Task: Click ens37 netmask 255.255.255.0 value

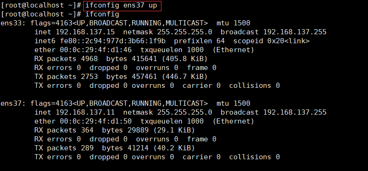Action: click(x=184, y=112)
